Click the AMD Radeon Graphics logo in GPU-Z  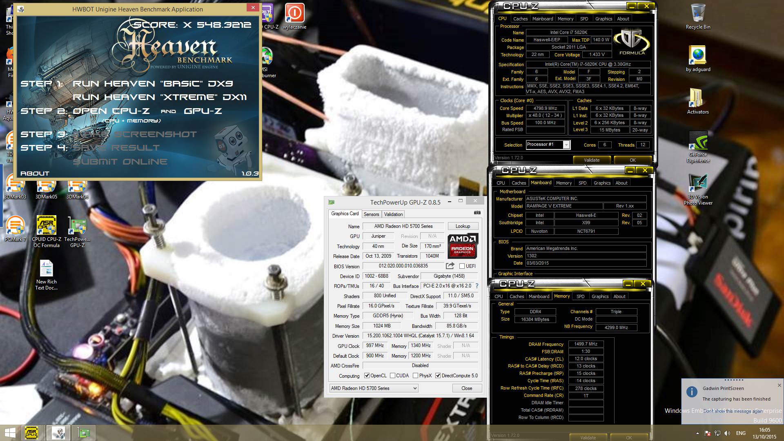pyautogui.click(x=462, y=246)
